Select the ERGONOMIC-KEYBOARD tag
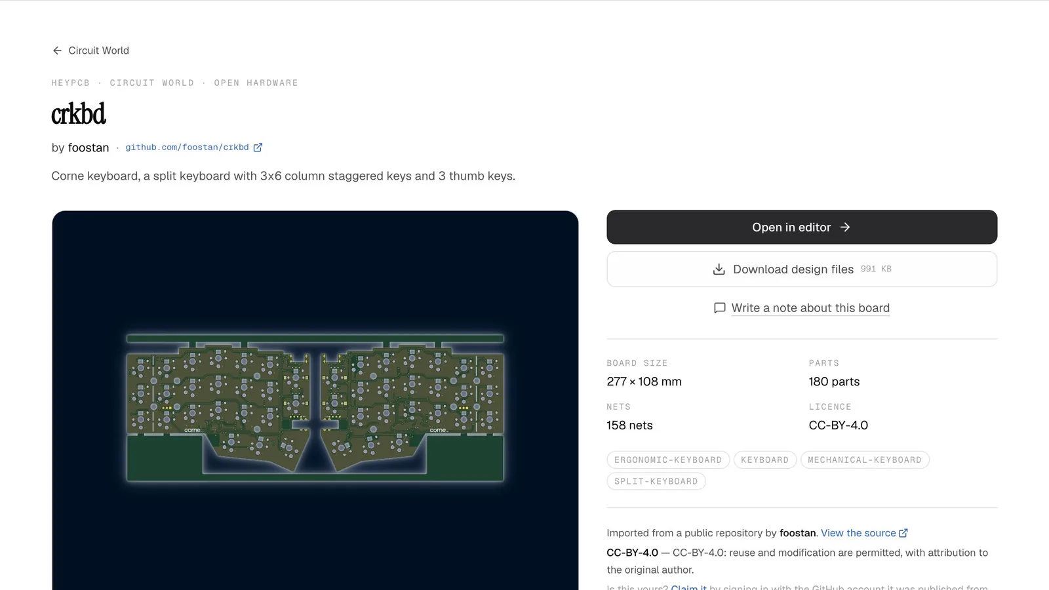This screenshot has width=1049, height=590. click(668, 460)
